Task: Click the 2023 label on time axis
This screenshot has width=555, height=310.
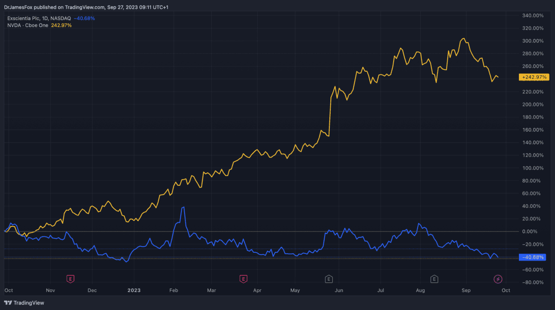Action: (x=134, y=291)
